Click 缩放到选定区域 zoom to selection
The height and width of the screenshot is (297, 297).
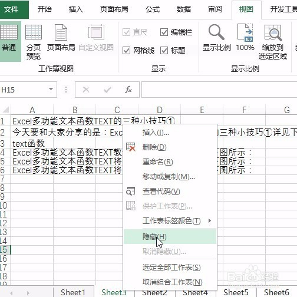pyautogui.click(x=273, y=32)
